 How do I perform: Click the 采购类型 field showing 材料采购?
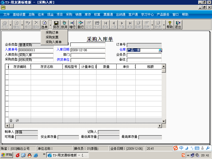pyautogui.click(x=36, y=60)
